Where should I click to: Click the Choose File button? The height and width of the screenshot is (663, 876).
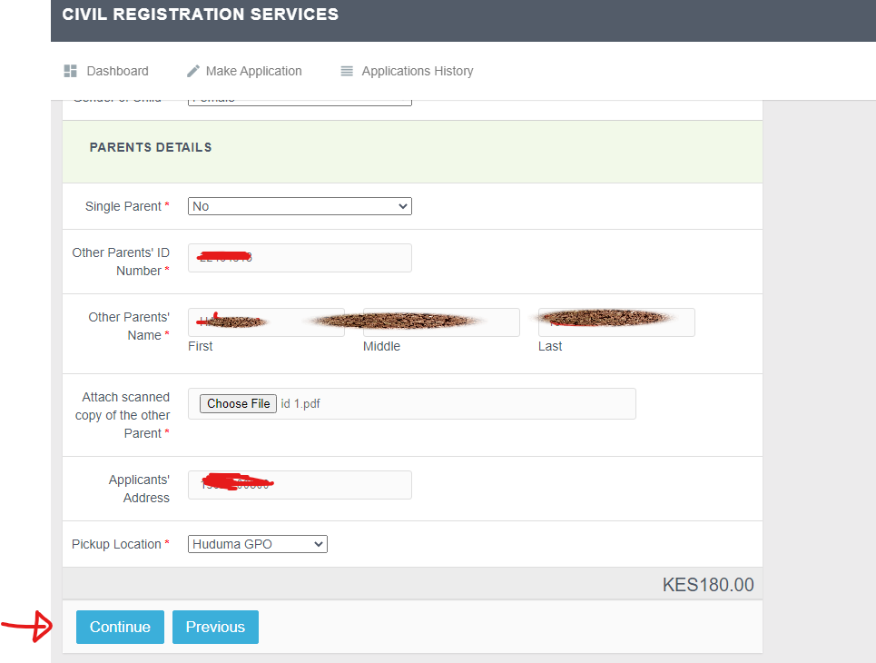(238, 403)
